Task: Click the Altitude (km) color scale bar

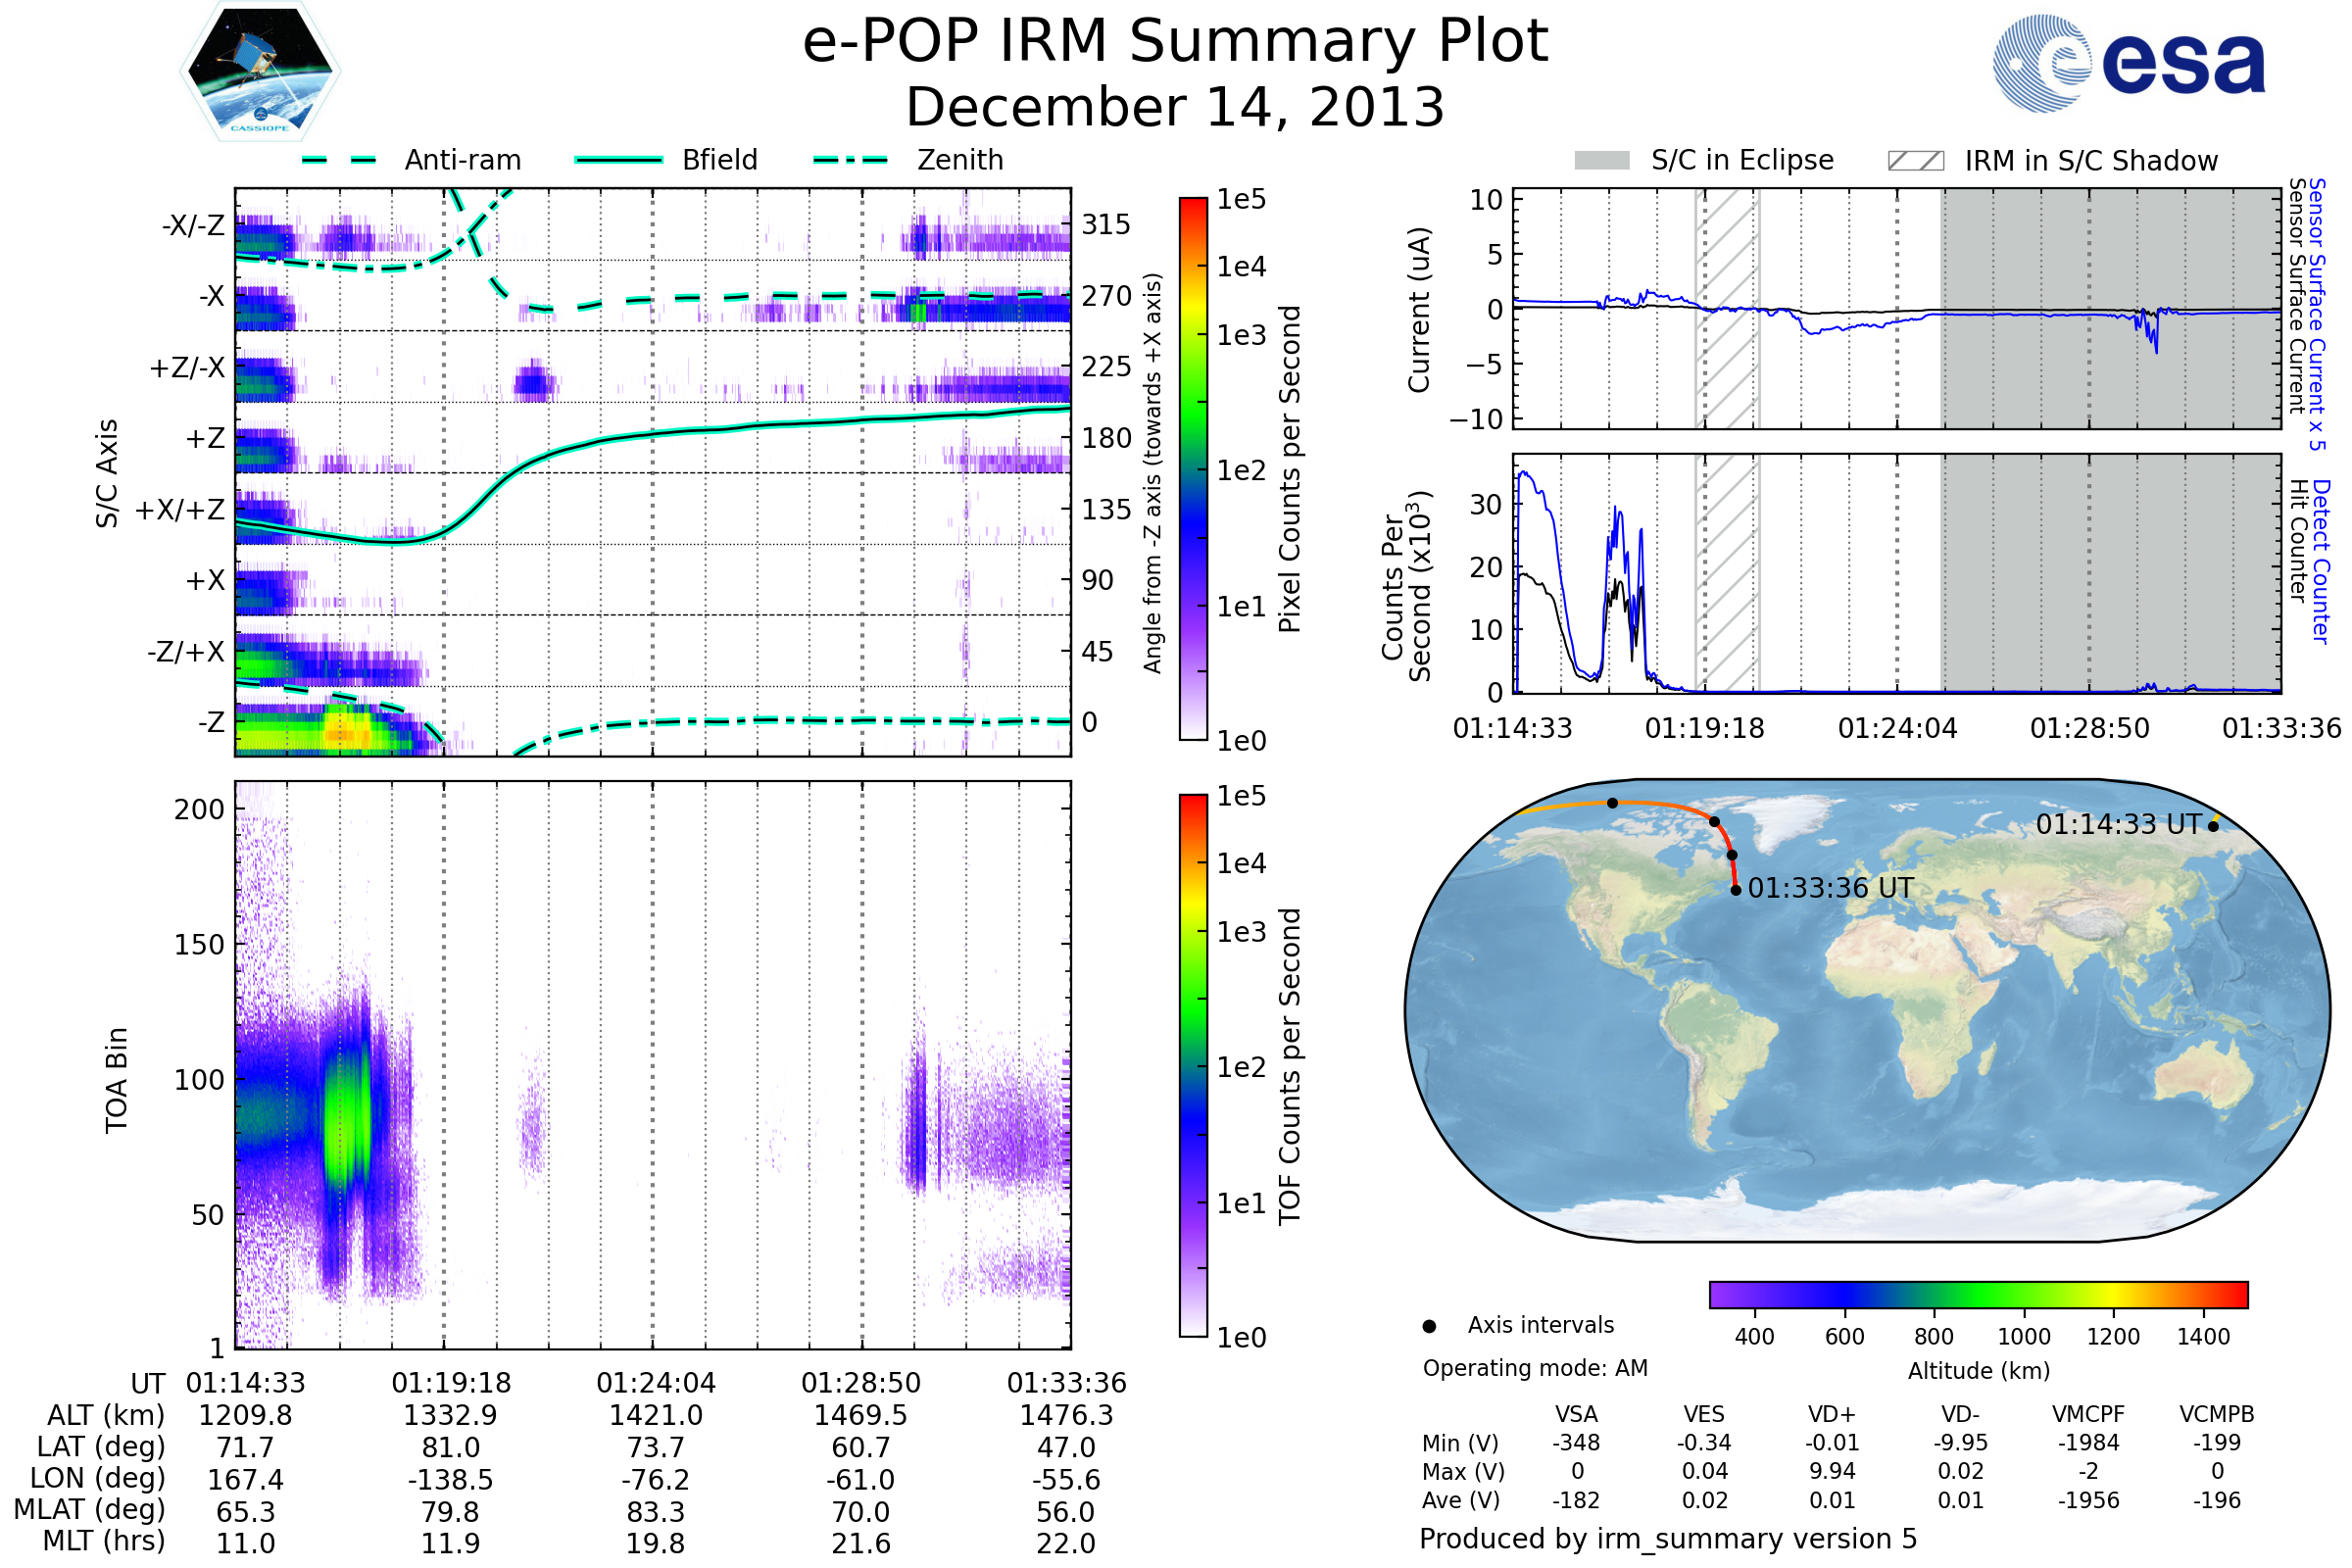Action: (1978, 1294)
